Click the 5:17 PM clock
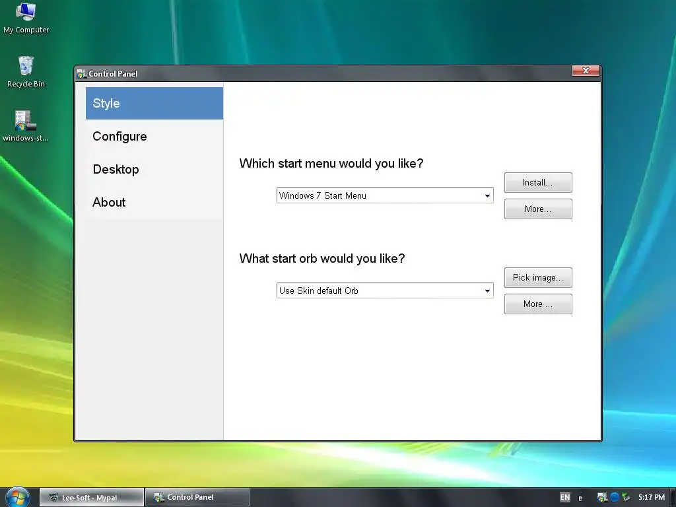The width and height of the screenshot is (676, 507). [x=651, y=497]
